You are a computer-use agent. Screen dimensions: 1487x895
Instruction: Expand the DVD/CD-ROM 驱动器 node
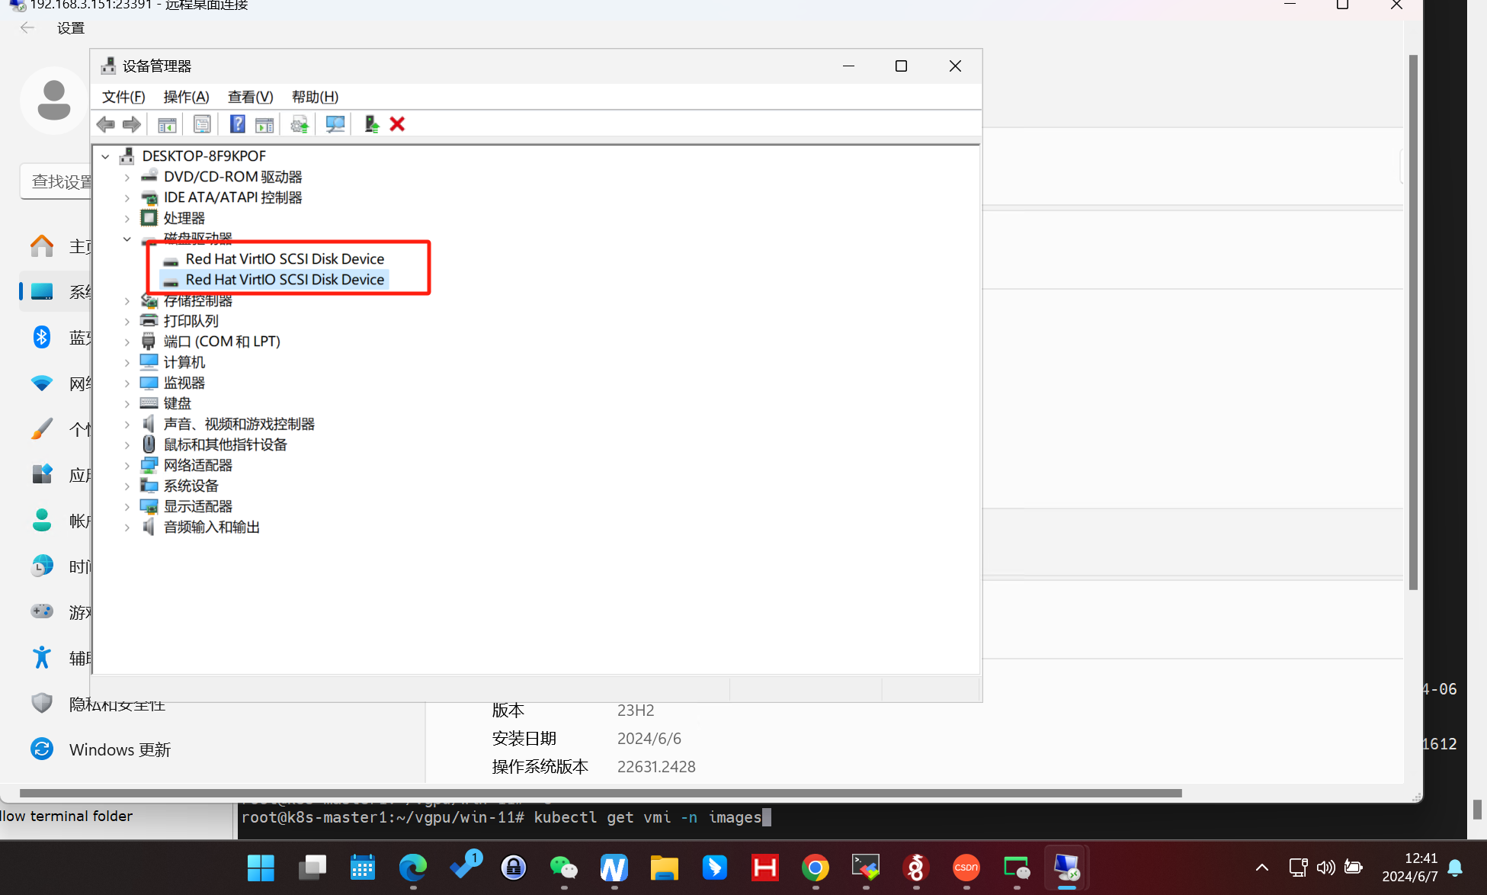[x=127, y=177]
